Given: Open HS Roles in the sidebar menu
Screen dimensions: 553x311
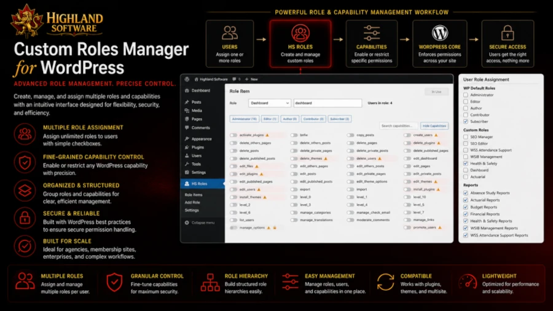Looking at the screenshot, I should click(x=203, y=184).
